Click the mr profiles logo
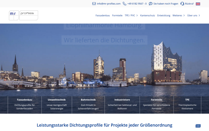The height and width of the screenshot is (131, 209). [23, 15]
